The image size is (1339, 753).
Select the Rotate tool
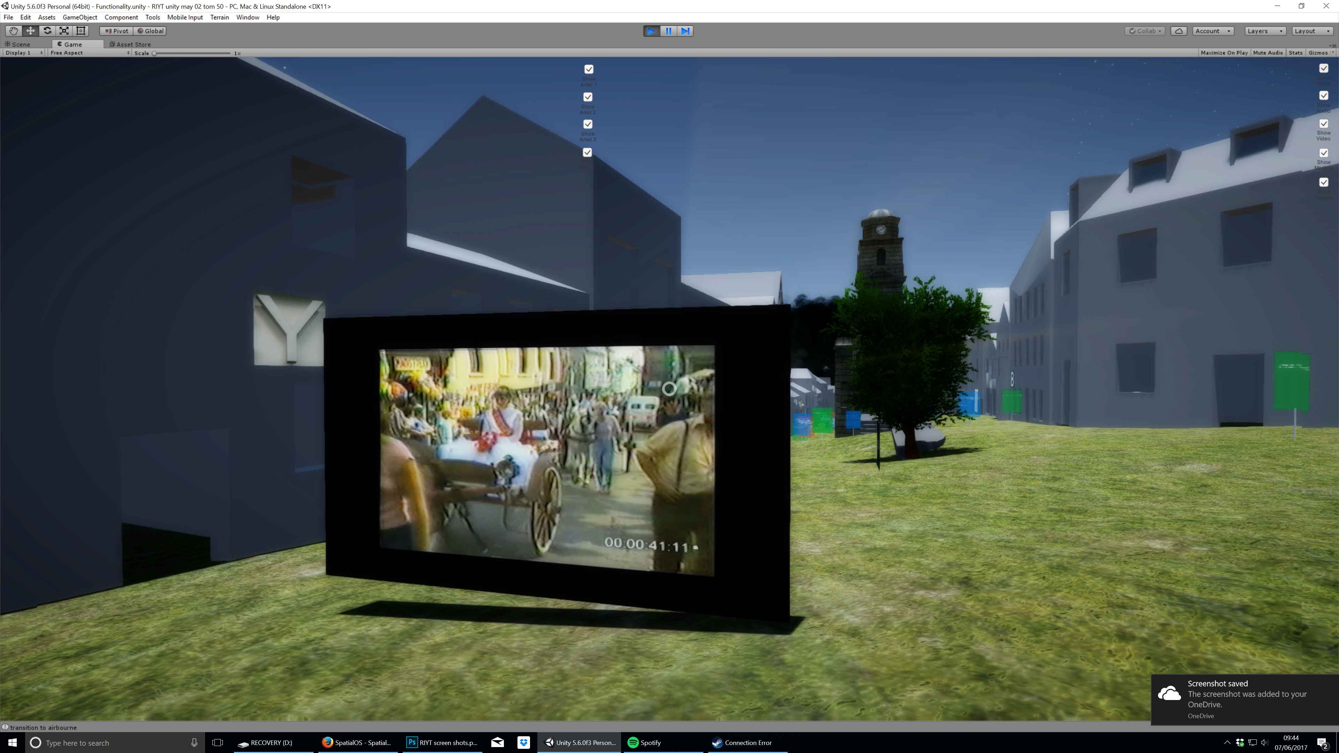coord(47,31)
